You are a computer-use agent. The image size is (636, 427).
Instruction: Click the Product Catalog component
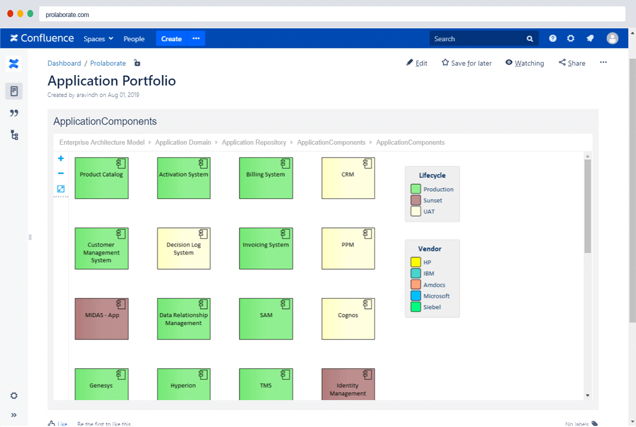(102, 178)
